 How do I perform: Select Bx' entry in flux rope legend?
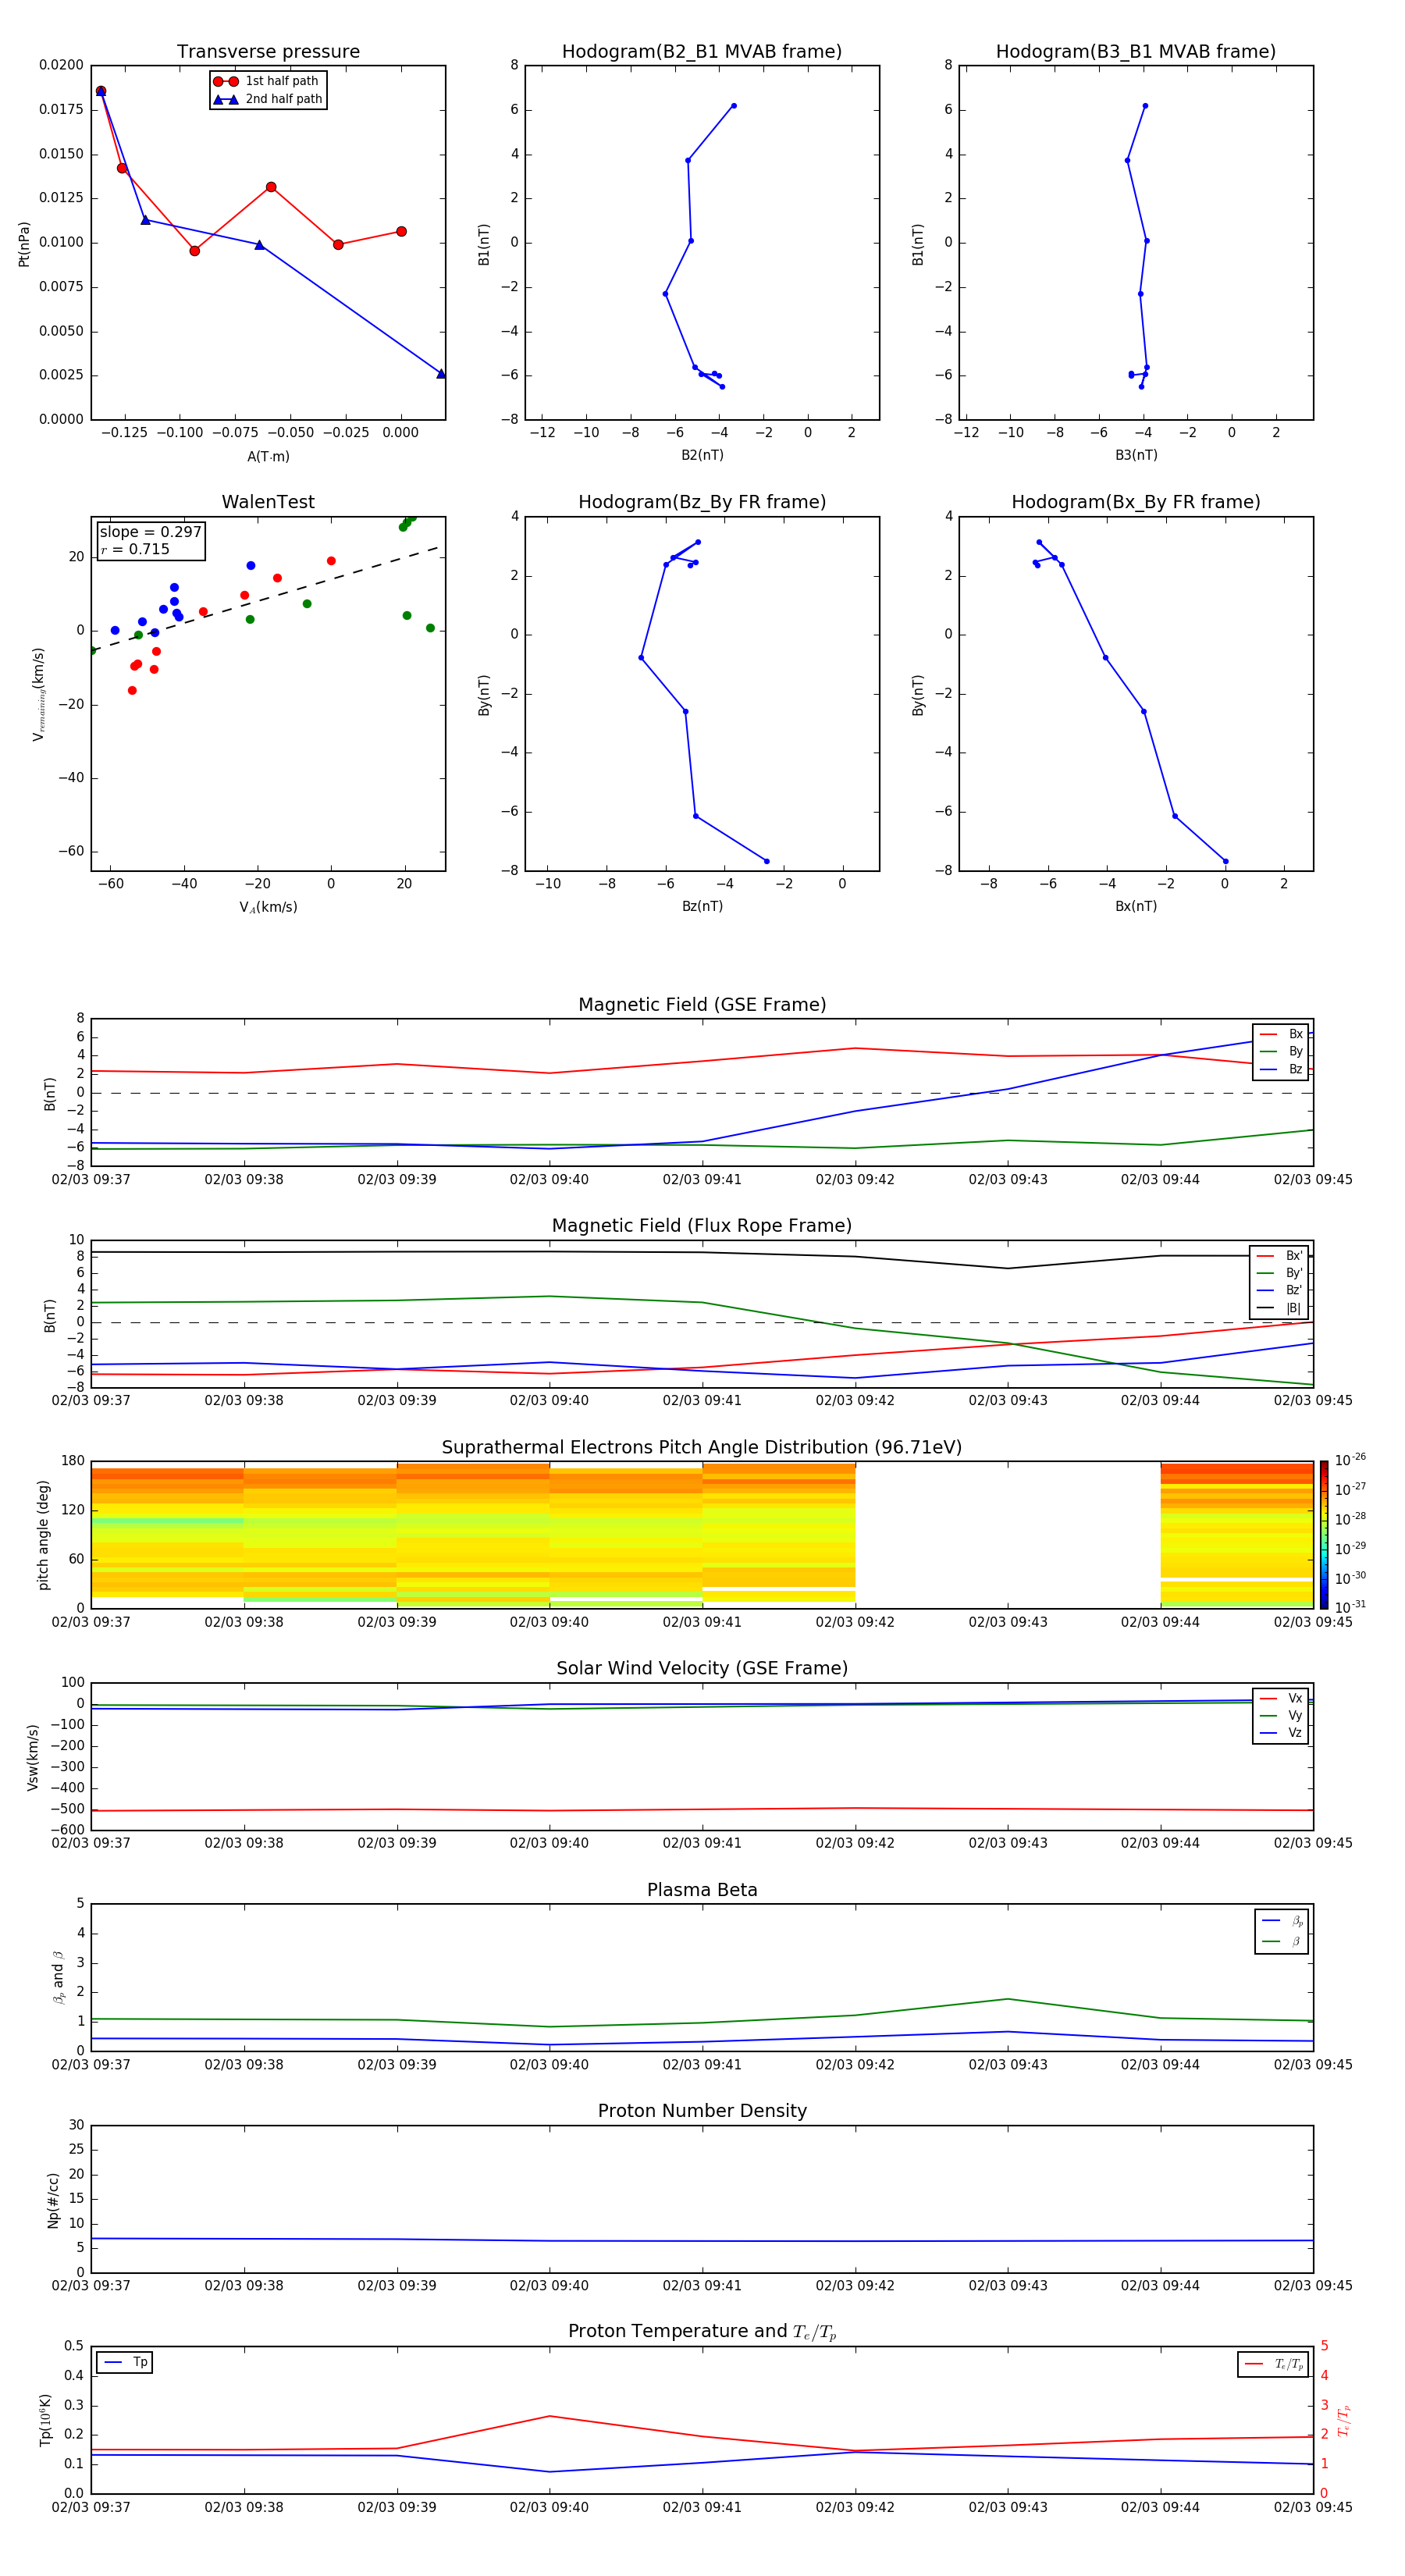1280,1256
